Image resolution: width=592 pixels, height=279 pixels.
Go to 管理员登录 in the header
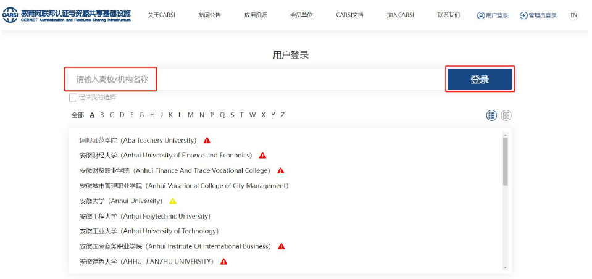[538, 15]
